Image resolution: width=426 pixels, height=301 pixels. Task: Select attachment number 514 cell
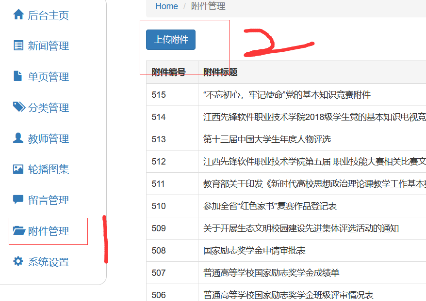172,117
